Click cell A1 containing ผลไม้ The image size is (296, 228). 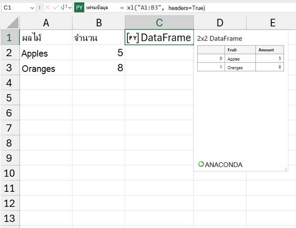click(x=46, y=37)
